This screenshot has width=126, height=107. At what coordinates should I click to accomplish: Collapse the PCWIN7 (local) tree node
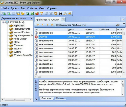click(x=3, y=22)
